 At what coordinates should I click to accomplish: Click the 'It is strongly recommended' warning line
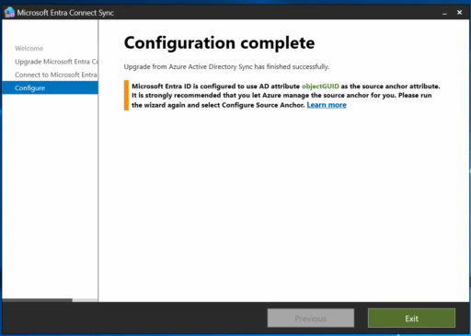(x=281, y=96)
